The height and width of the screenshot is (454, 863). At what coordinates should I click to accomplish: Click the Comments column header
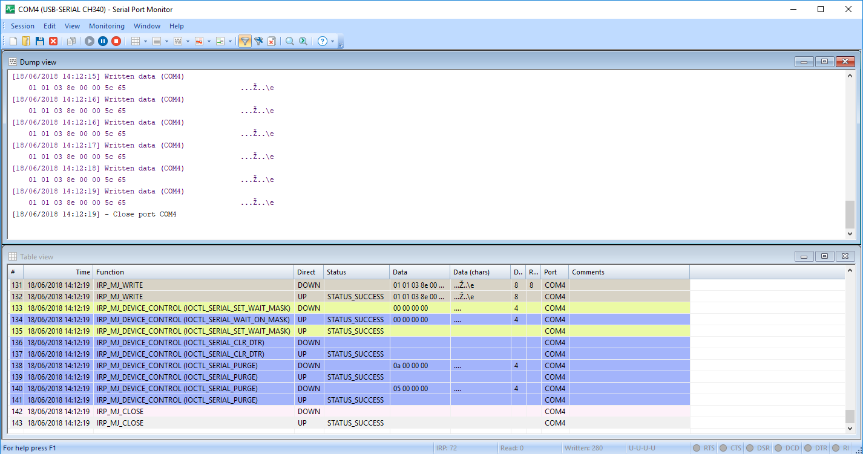629,272
